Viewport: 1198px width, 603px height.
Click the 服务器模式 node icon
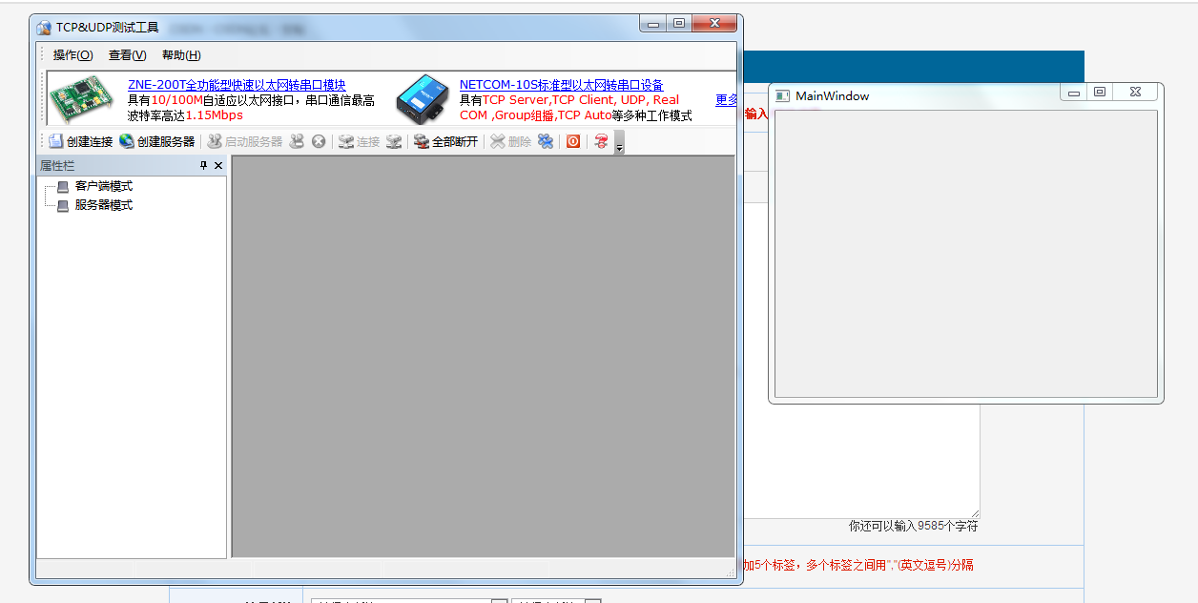(63, 206)
